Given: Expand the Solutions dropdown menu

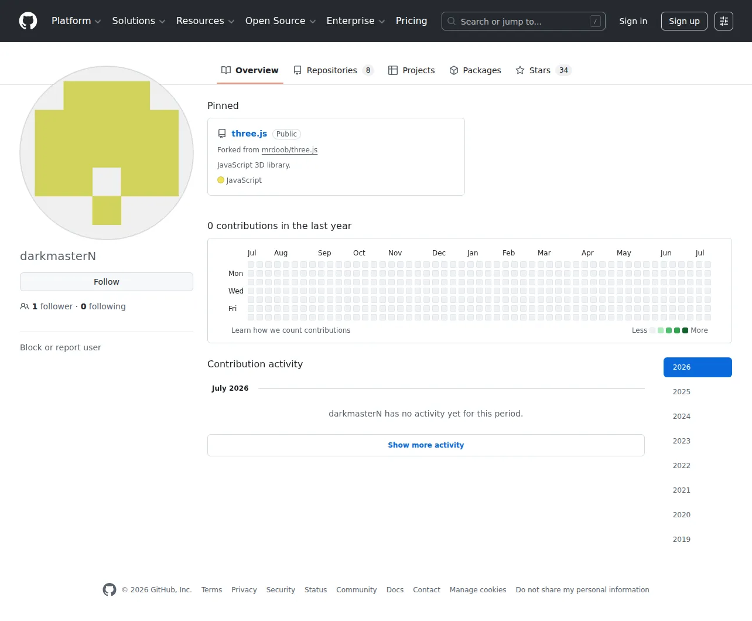Looking at the screenshot, I should [139, 21].
